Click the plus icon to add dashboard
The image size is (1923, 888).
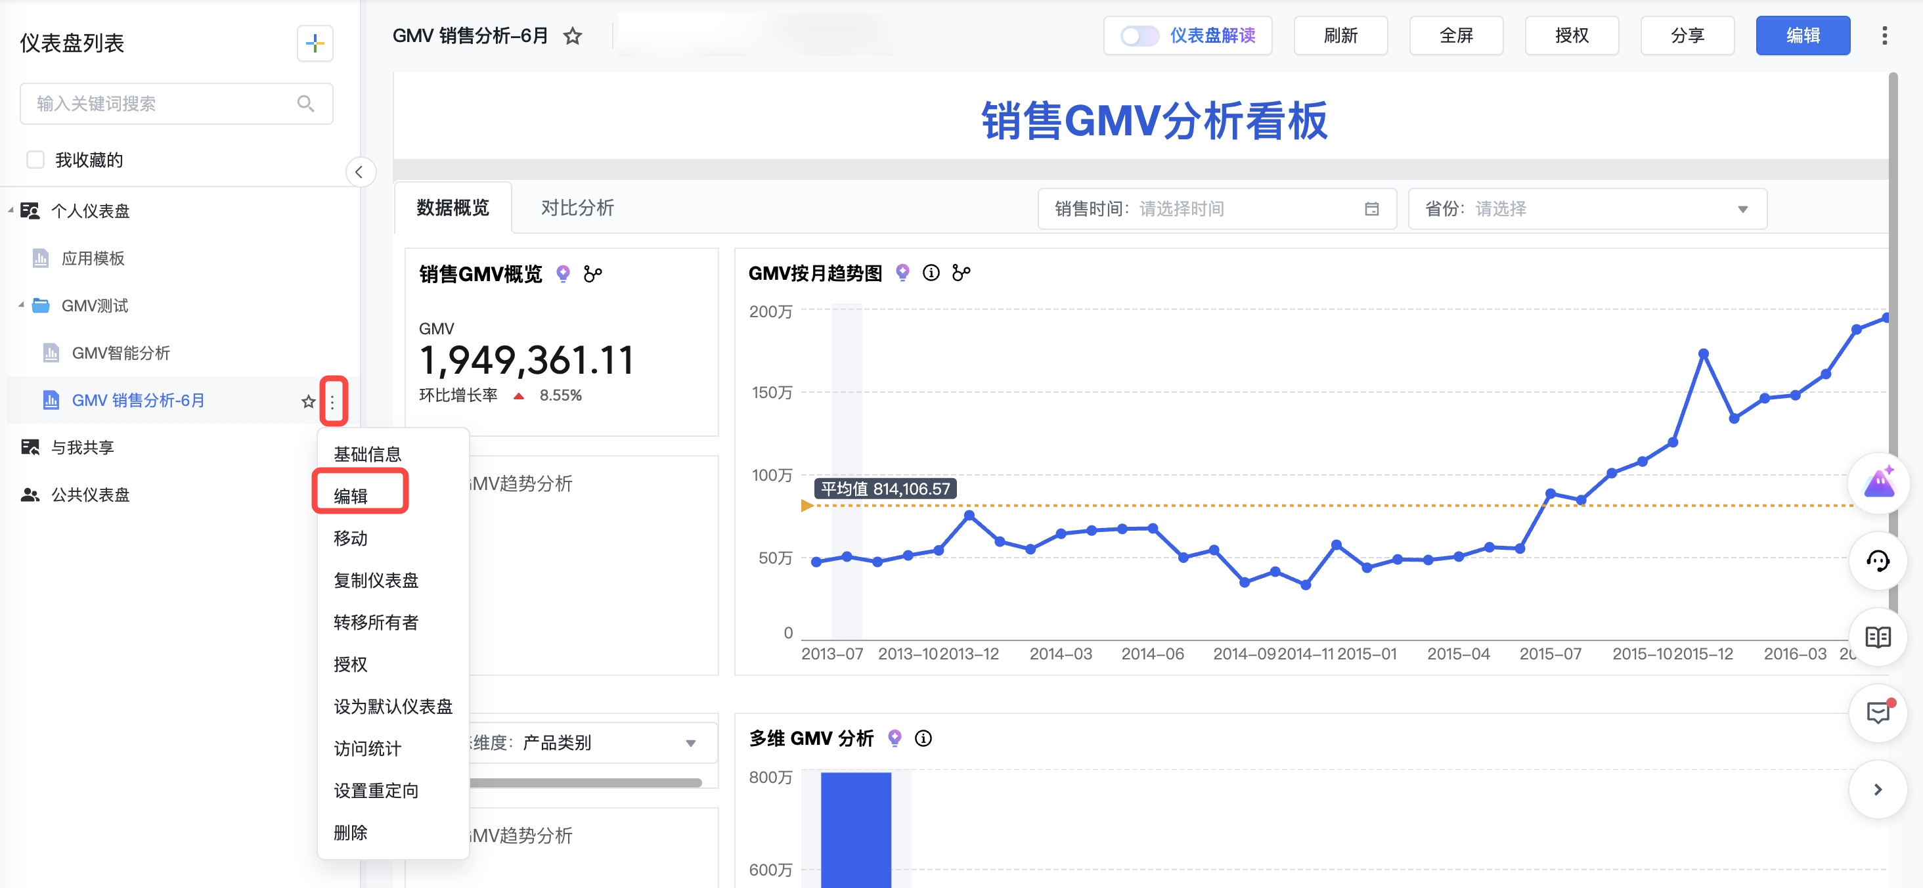[315, 43]
